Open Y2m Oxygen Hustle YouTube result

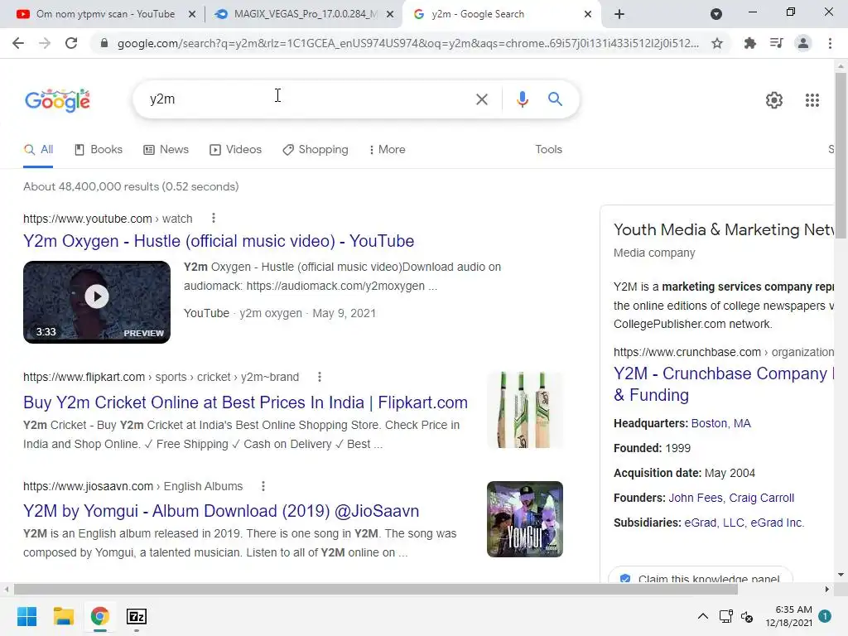pos(219,241)
